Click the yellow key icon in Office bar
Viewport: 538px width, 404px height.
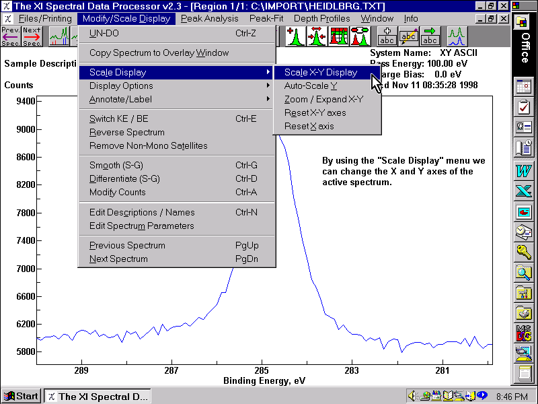point(523,253)
